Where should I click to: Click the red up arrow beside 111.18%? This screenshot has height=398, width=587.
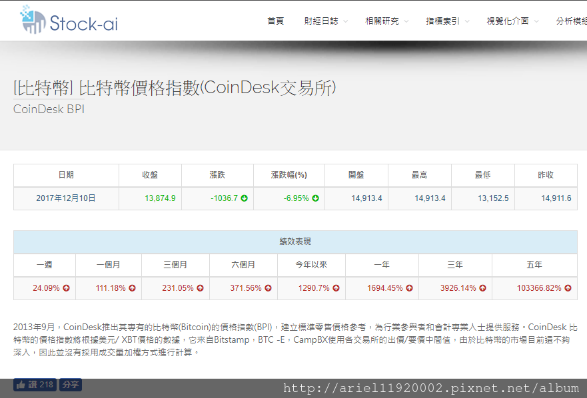[x=132, y=288]
